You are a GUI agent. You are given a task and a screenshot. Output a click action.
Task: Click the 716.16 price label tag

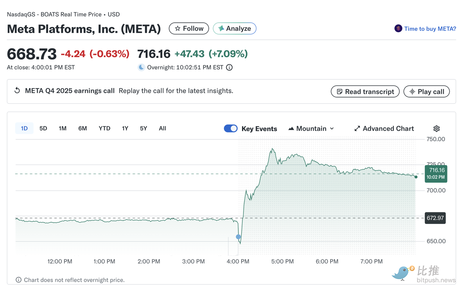click(436, 174)
